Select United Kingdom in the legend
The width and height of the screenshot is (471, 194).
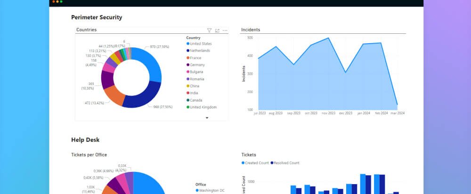pos(203,107)
